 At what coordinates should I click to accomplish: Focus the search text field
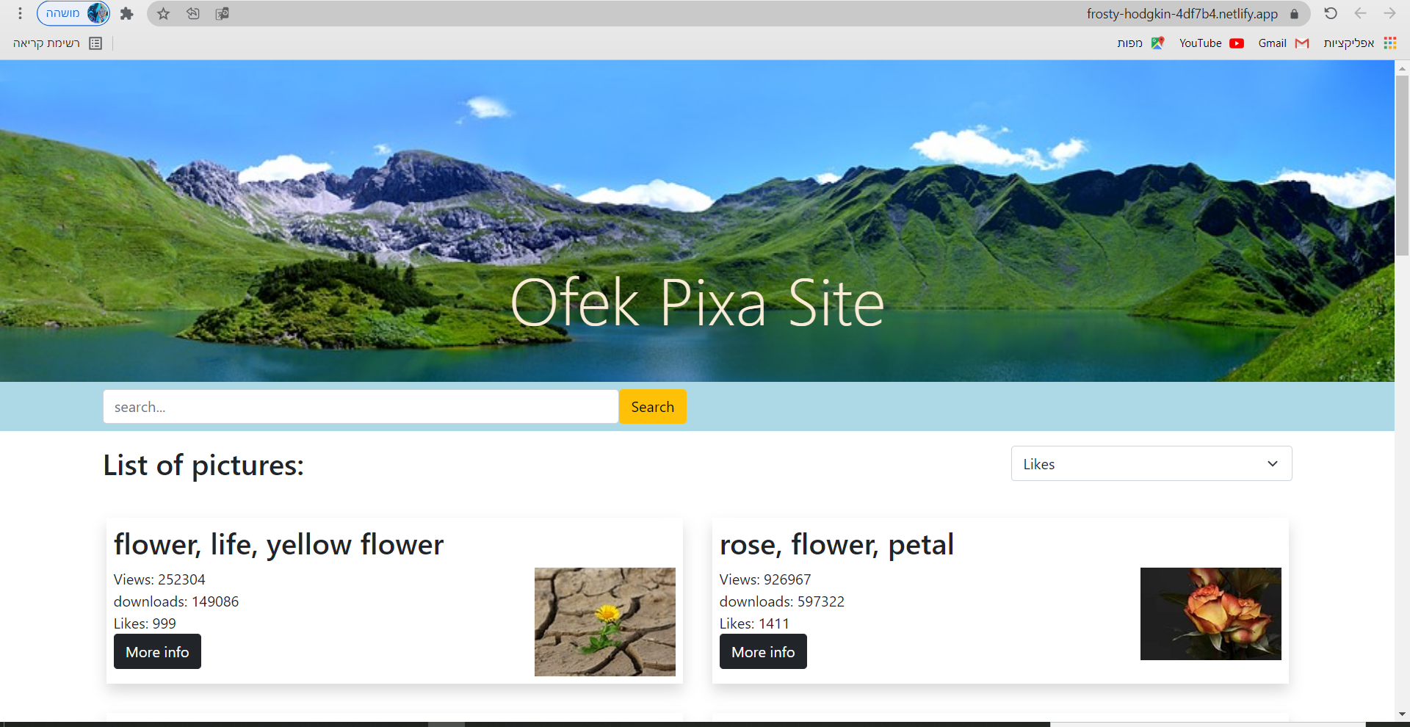point(361,406)
